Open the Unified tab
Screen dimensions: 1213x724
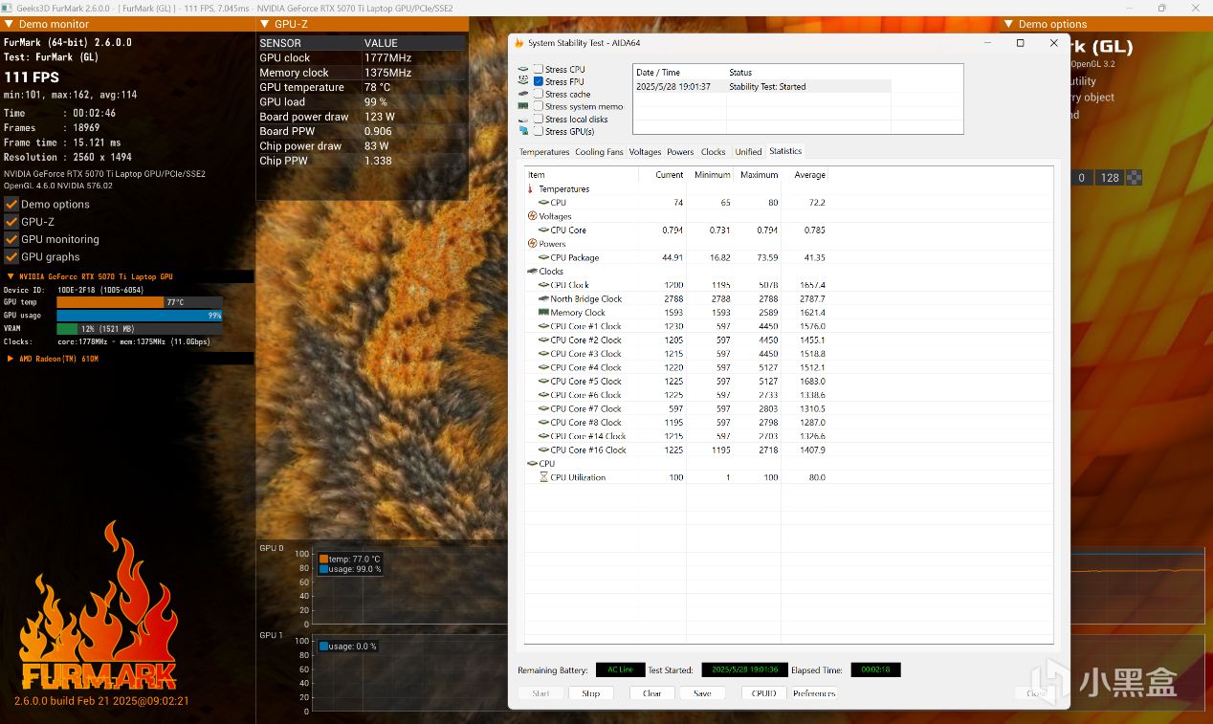748,152
